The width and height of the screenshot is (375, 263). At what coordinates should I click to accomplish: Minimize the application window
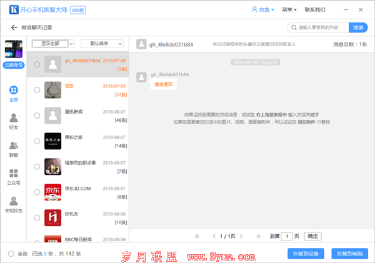(346, 9)
